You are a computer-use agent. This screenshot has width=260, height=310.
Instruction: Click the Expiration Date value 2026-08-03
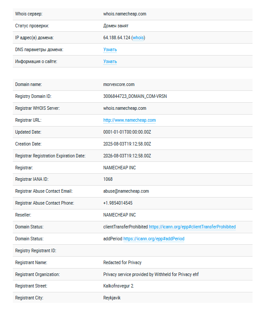[127, 156]
